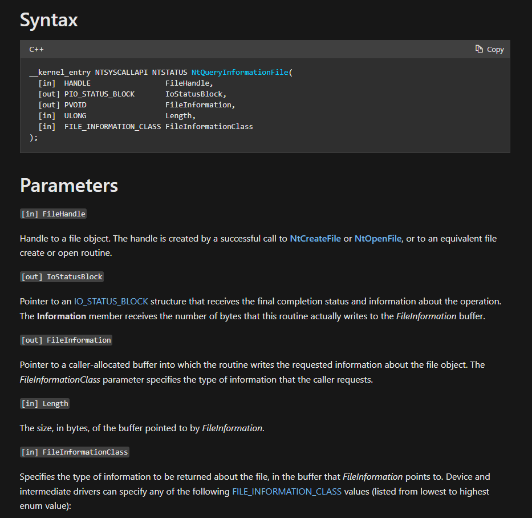Click the [in] FileHandle parameter tag
Viewport: 532px width, 518px height.
[53, 214]
